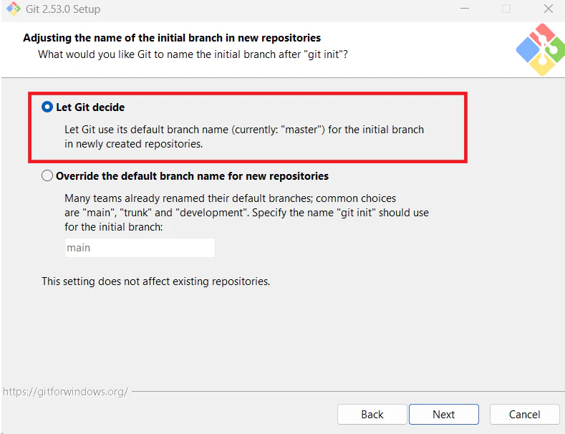565x434 pixels.
Task: Click the note about existing repositories
Action: click(155, 281)
